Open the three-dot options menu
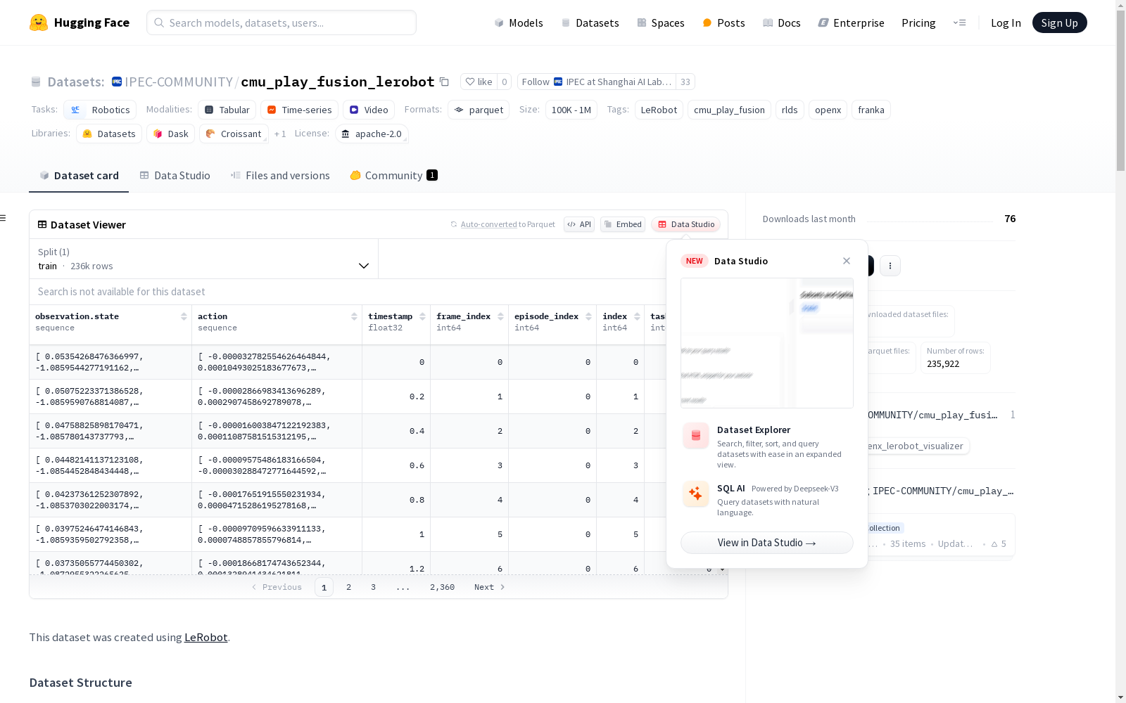Image resolution: width=1126 pixels, height=703 pixels. [x=890, y=266]
